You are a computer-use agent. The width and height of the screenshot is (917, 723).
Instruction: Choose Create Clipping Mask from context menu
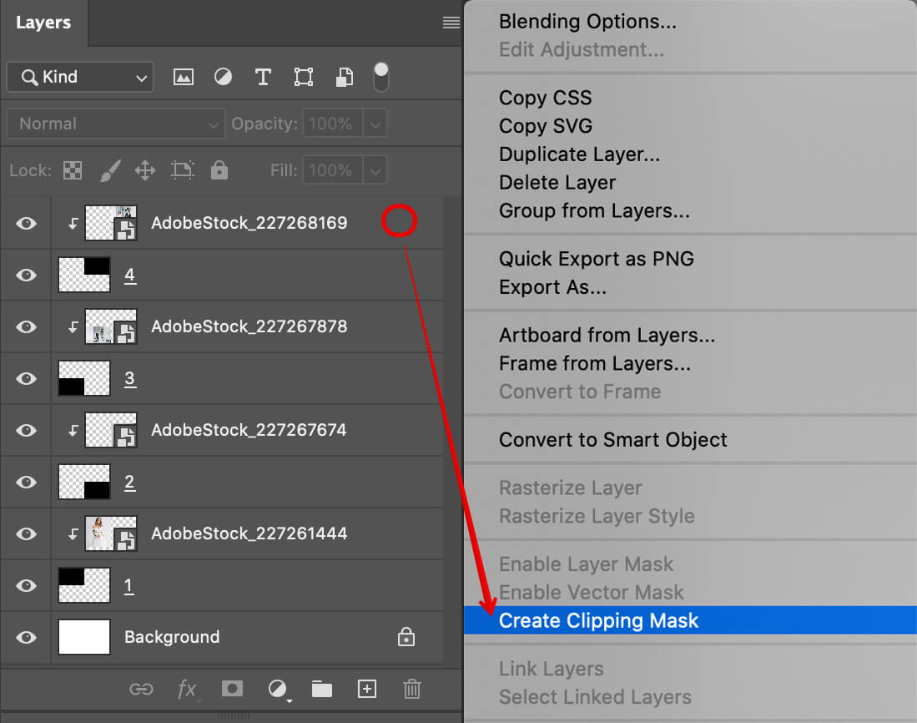point(598,620)
